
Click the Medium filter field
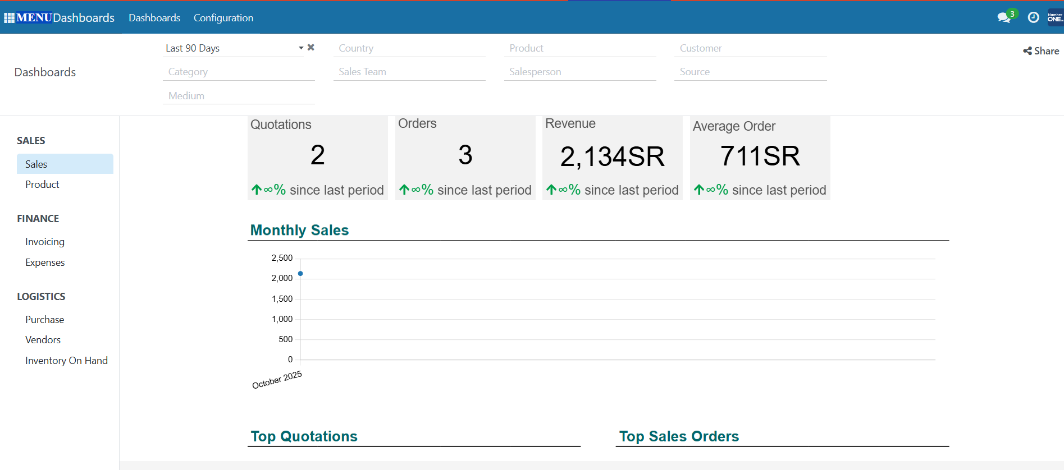[x=239, y=96]
